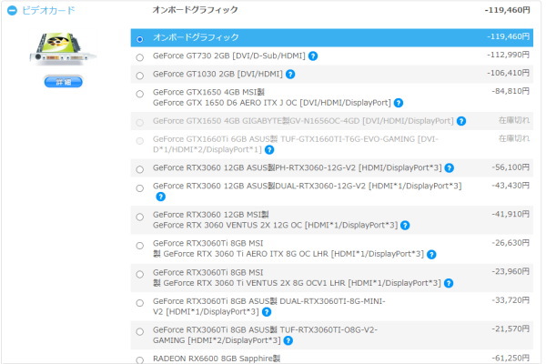Select the オンボードグラフィック radio option

[x=140, y=39]
